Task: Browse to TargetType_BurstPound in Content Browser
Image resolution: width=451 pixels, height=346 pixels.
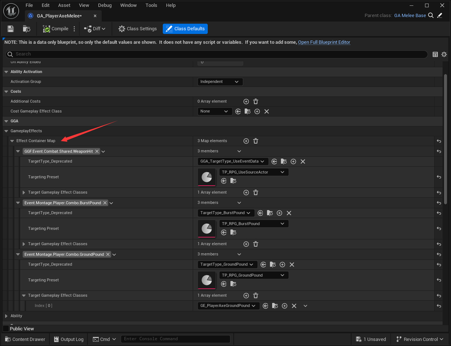Action: tap(270, 213)
